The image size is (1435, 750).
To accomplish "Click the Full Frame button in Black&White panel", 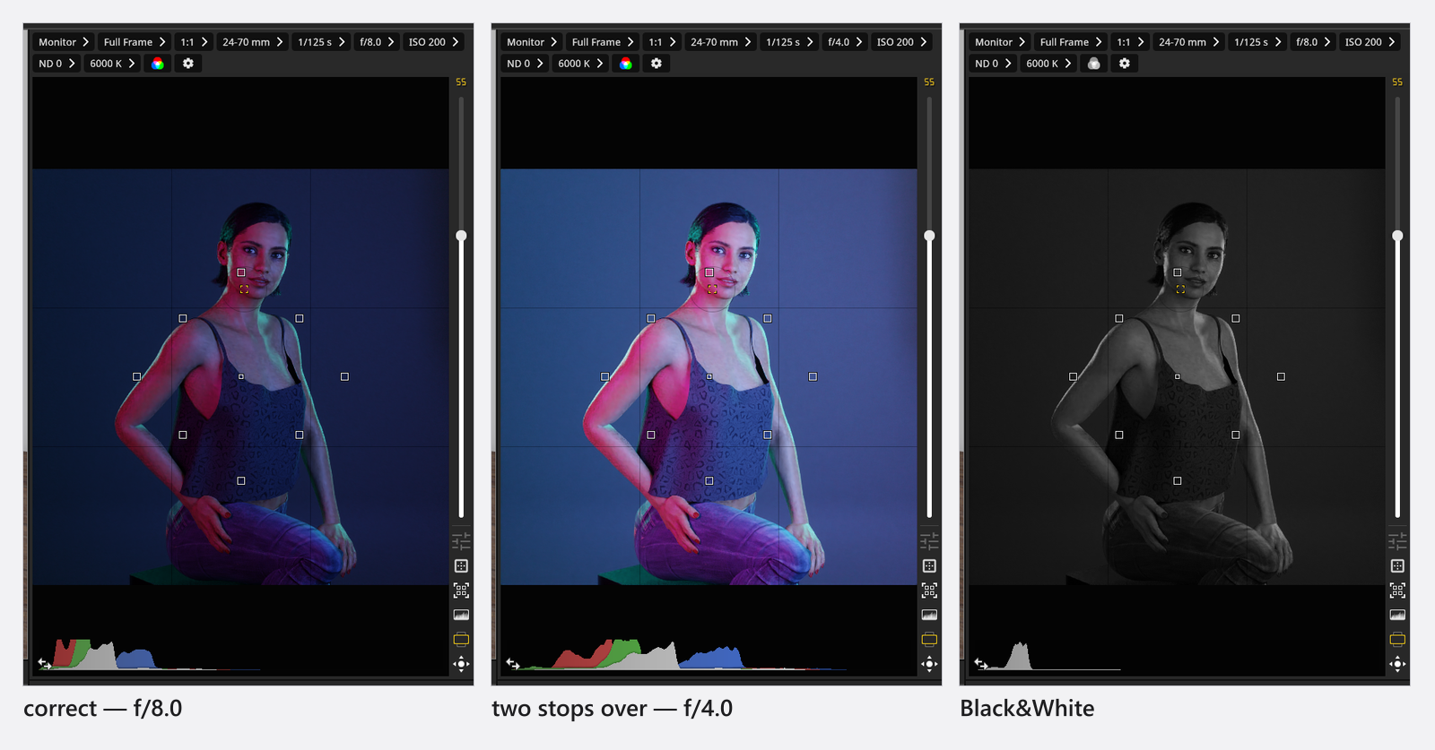I will point(1071,42).
